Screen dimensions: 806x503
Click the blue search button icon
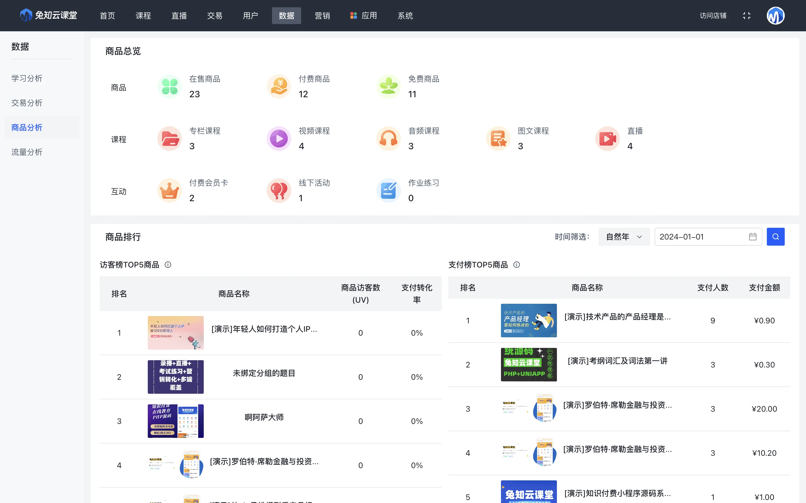click(775, 236)
